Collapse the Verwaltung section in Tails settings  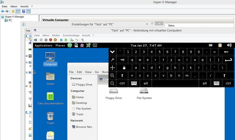pyautogui.click(x=26, y=112)
